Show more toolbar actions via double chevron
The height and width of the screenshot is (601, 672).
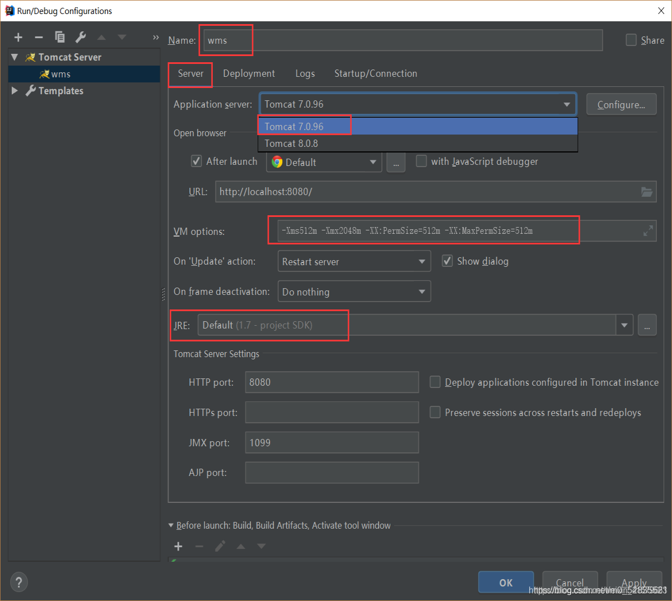tap(156, 38)
